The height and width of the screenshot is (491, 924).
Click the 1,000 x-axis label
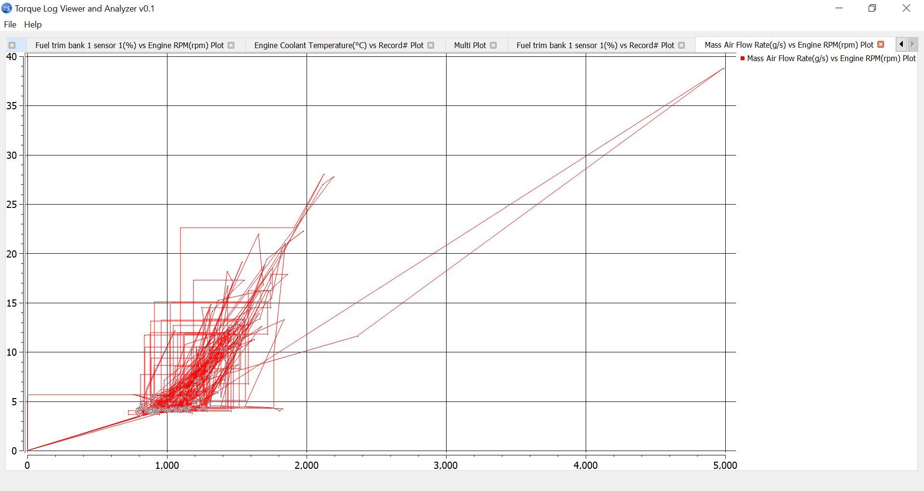pos(167,465)
